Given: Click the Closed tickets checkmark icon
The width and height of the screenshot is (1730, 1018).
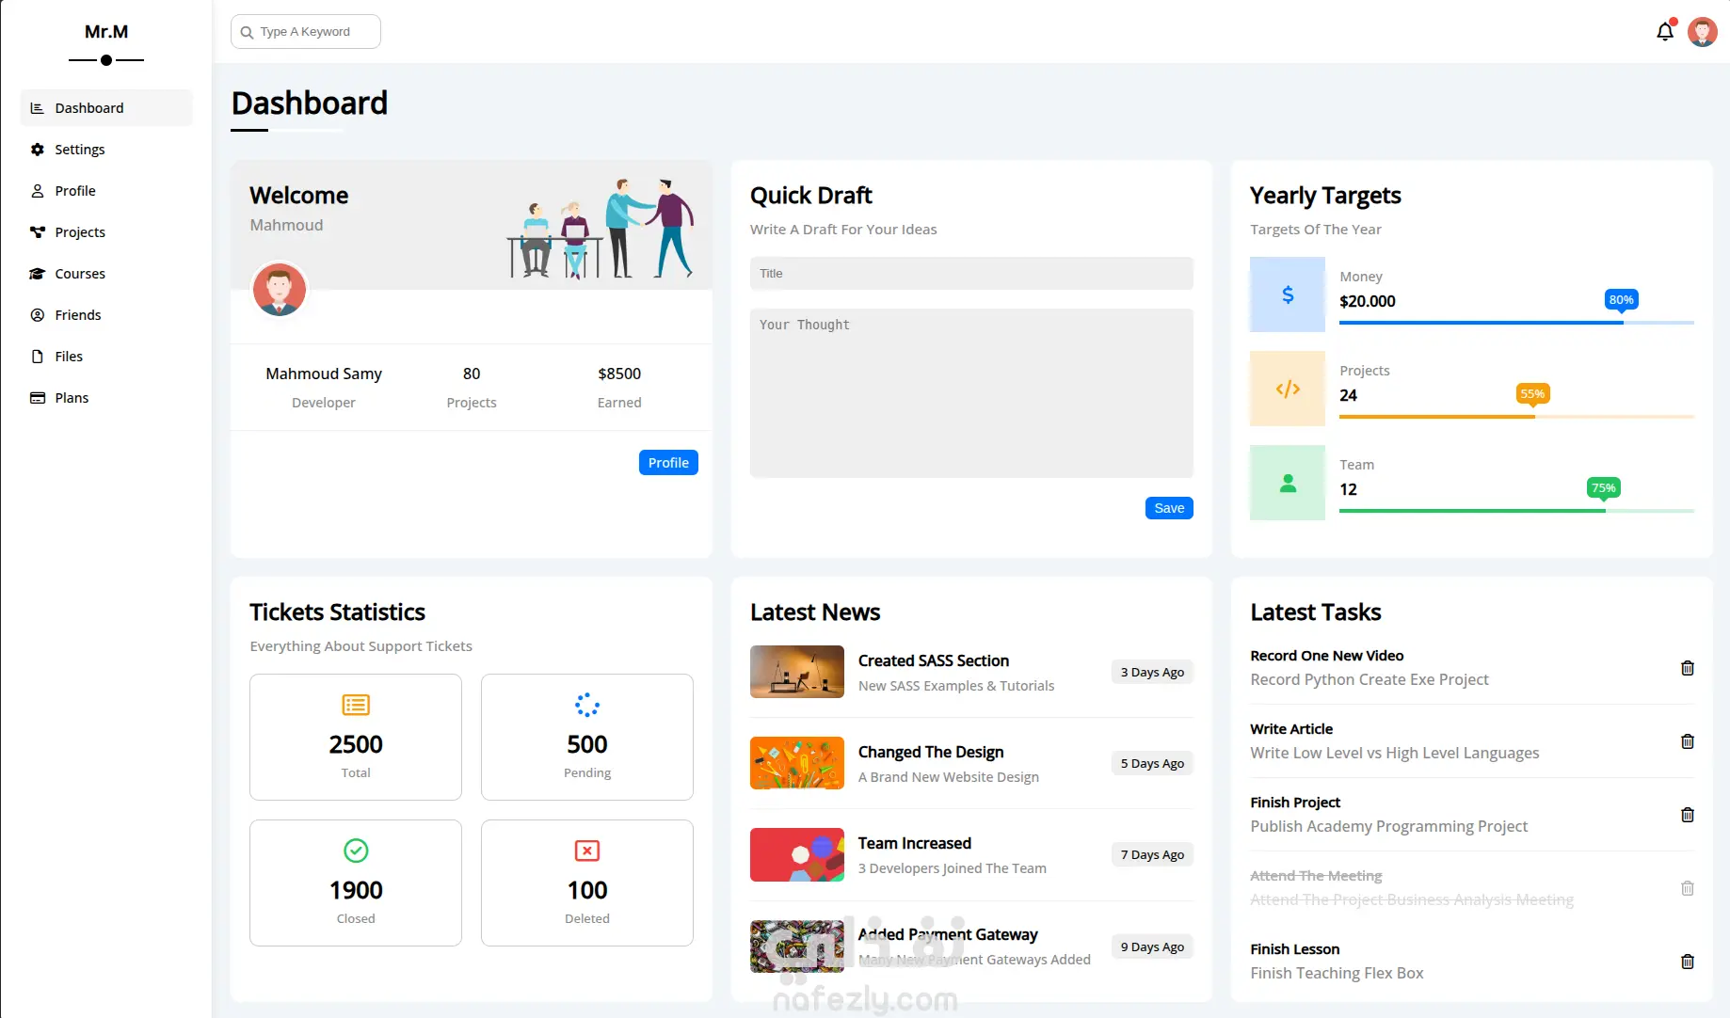Looking at the screenshot, I should click(x=356, y=851).
